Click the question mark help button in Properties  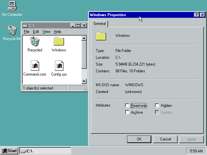pyautogui.click(x=196, y=15)
